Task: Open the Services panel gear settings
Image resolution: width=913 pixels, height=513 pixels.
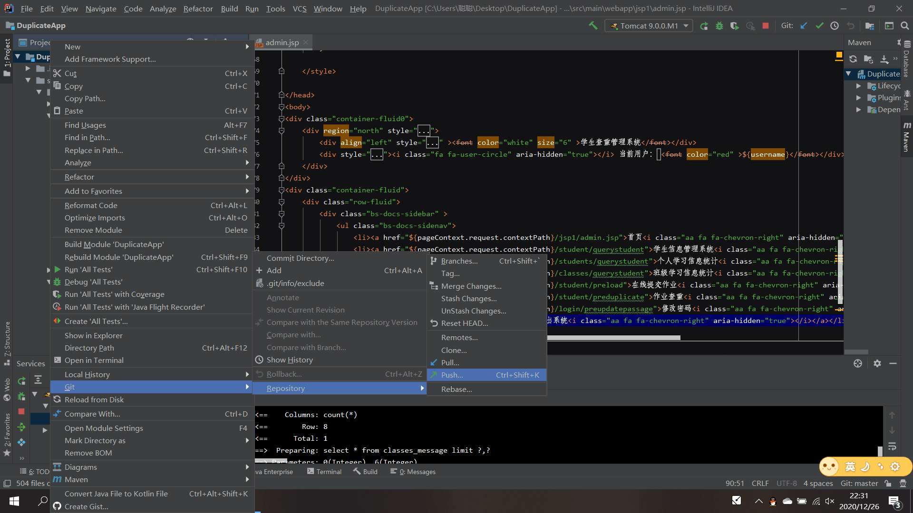Action: click(x=877, y=363)
